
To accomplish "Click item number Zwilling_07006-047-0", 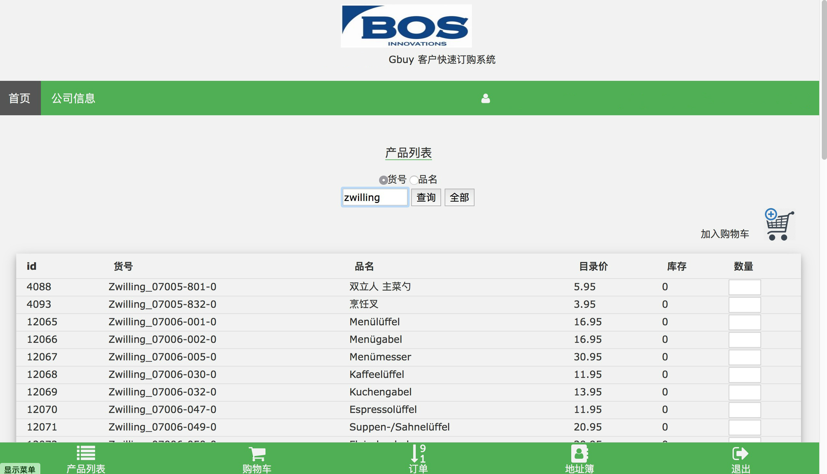I will click(162, 410).
